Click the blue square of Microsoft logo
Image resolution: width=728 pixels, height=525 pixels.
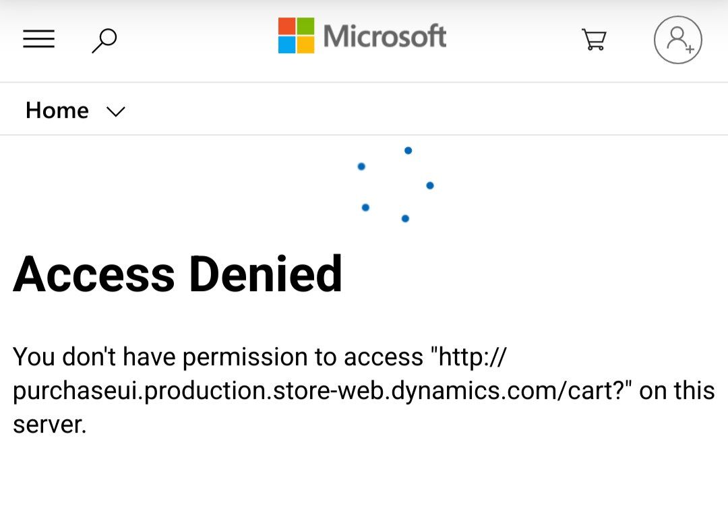coord(287,45)
